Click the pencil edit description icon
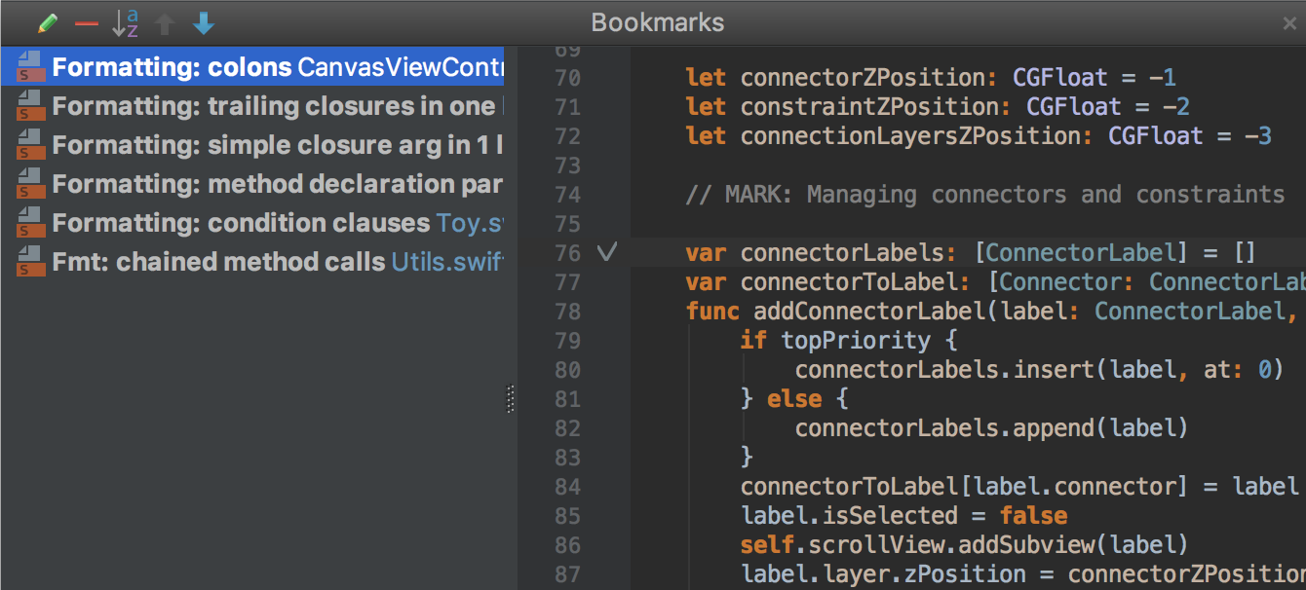The height and width of the screenshot is (590, 1306). click(48, 23)
